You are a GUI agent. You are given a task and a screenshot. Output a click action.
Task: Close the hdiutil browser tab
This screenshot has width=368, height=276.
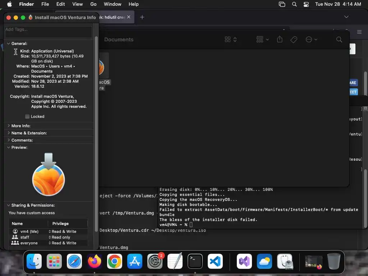coord(129,17)
